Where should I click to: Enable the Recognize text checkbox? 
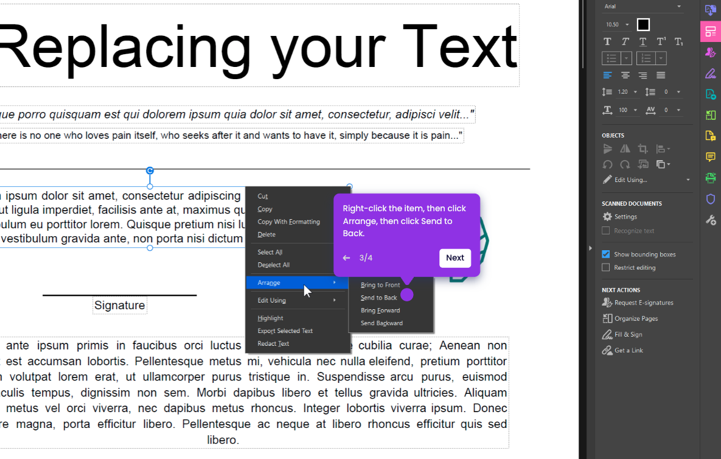[605, 231]
